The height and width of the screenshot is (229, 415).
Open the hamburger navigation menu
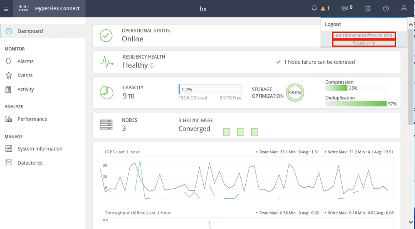click(6, 9)
